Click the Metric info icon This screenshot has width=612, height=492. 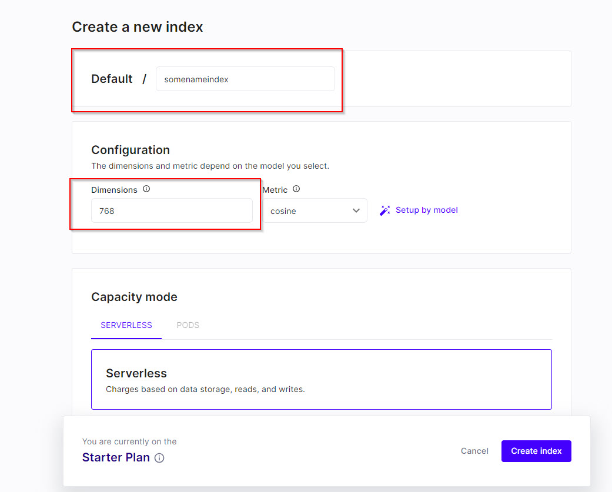coord(296,189)
